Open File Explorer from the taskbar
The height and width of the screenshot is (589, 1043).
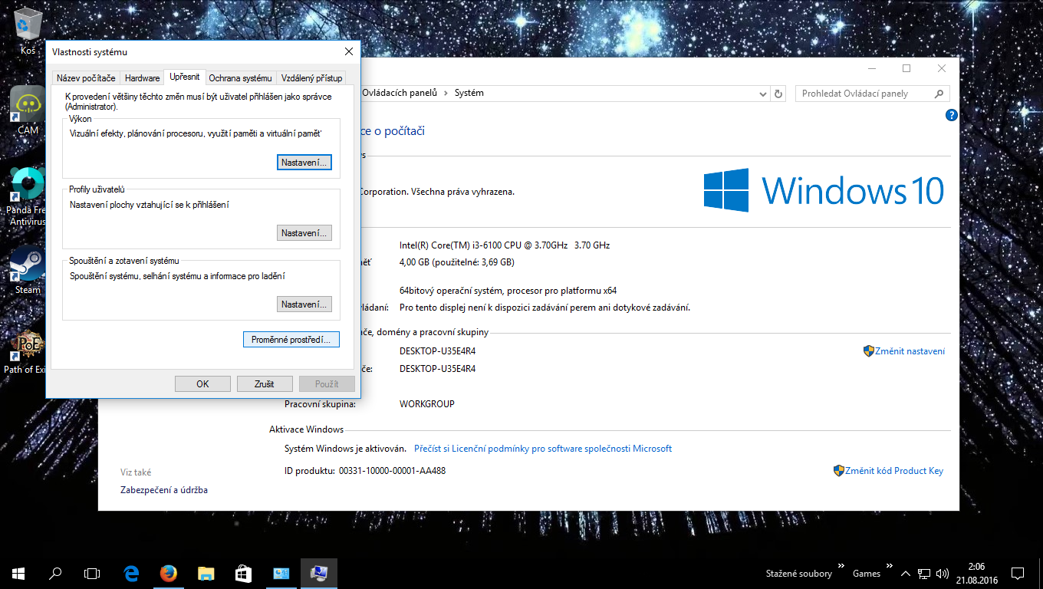[x=206, y=573]
